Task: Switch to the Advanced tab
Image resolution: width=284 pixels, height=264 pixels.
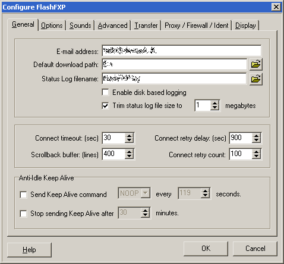Action: click(x=112, y=26)
